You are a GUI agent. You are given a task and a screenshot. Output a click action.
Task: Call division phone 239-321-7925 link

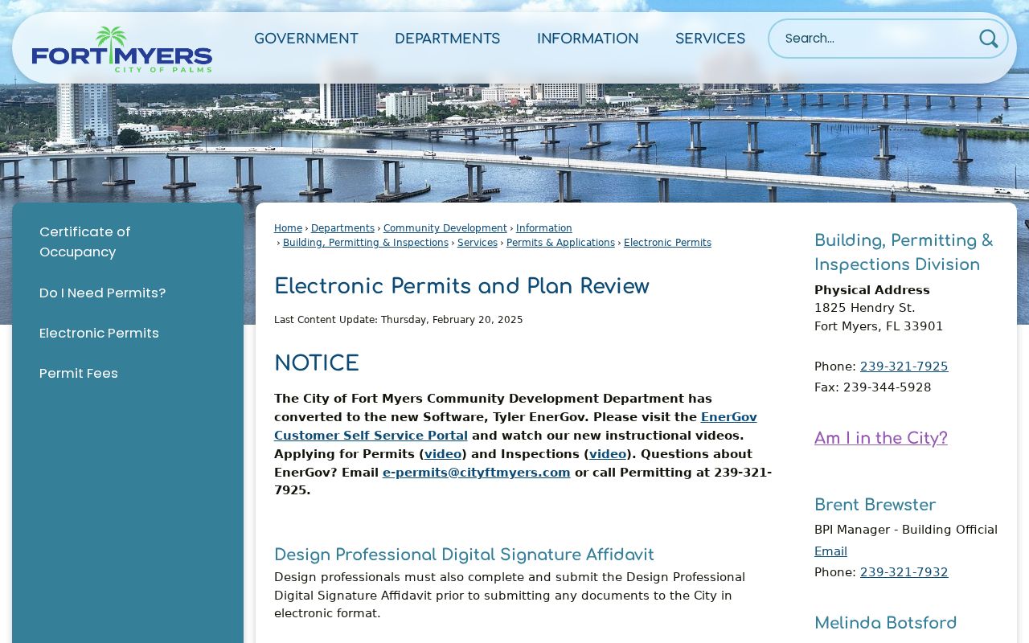(x=904, y=367)
